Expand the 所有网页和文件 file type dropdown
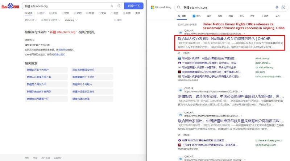 (x=51, y=20)
